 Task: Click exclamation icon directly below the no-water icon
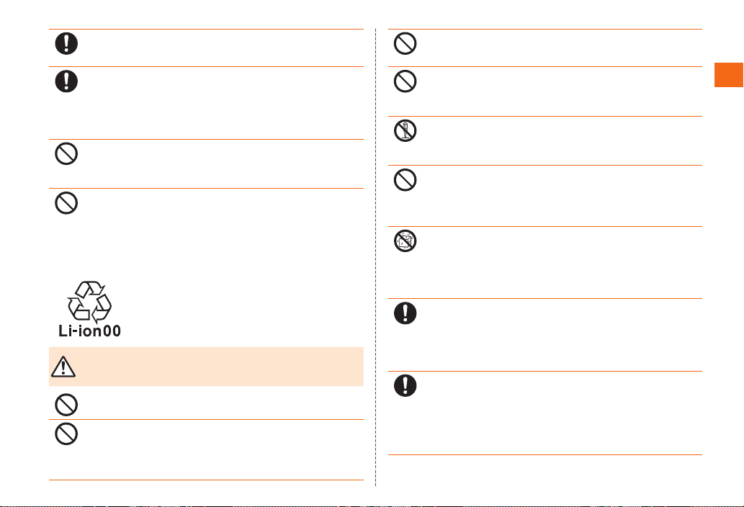pyautogui.click(x=405, y=313)
